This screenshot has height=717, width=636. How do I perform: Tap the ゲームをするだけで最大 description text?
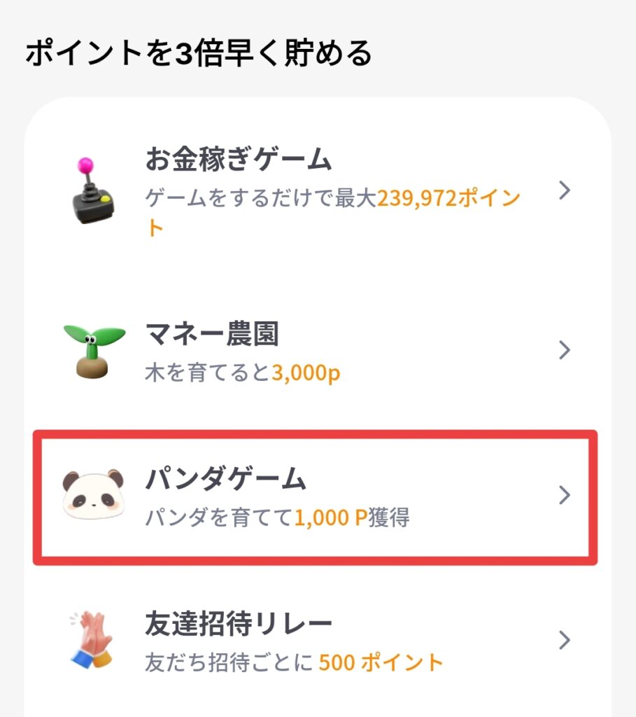[x=261, y=198]
